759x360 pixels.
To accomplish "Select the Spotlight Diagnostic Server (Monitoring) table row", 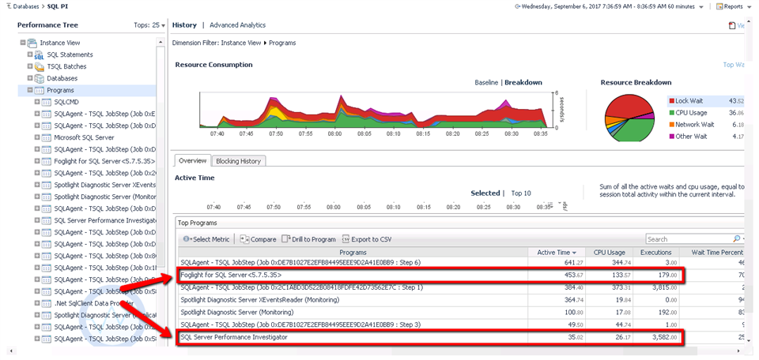I will point(461,313).
